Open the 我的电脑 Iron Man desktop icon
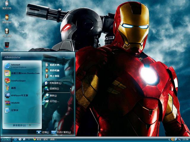Screen dimensions: 190x142 click(7, 19)
